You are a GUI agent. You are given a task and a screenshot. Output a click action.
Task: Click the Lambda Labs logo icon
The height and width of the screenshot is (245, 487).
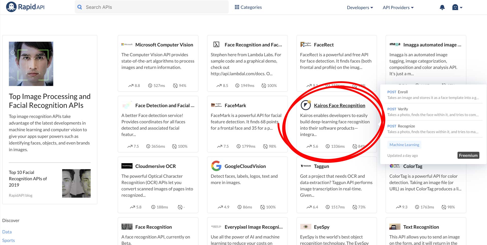(x=216, y=45)
